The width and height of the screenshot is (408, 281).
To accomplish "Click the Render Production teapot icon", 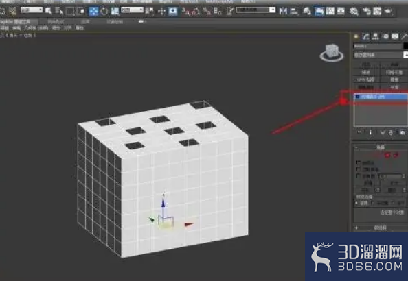I will coord(388,11).
